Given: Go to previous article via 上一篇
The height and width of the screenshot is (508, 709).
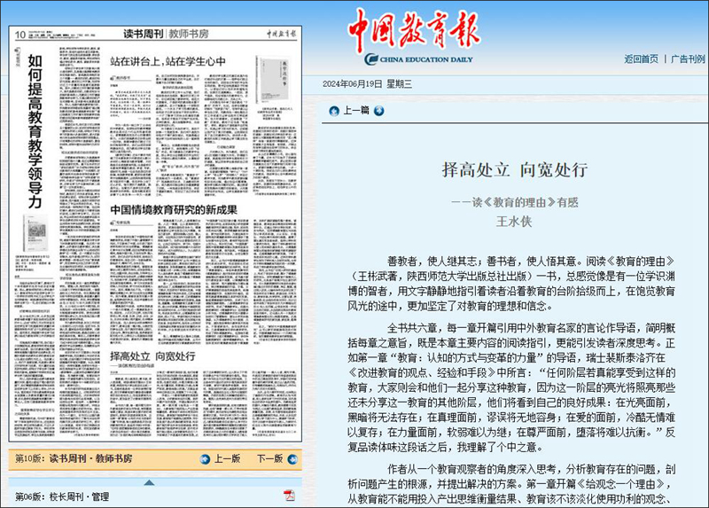Looking at the screenshot, I should coord(356,110).
